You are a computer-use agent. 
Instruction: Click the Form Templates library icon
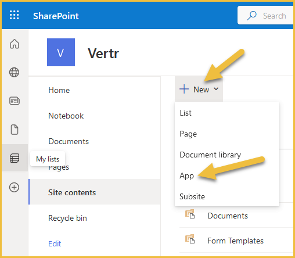(x=190, y=239)
